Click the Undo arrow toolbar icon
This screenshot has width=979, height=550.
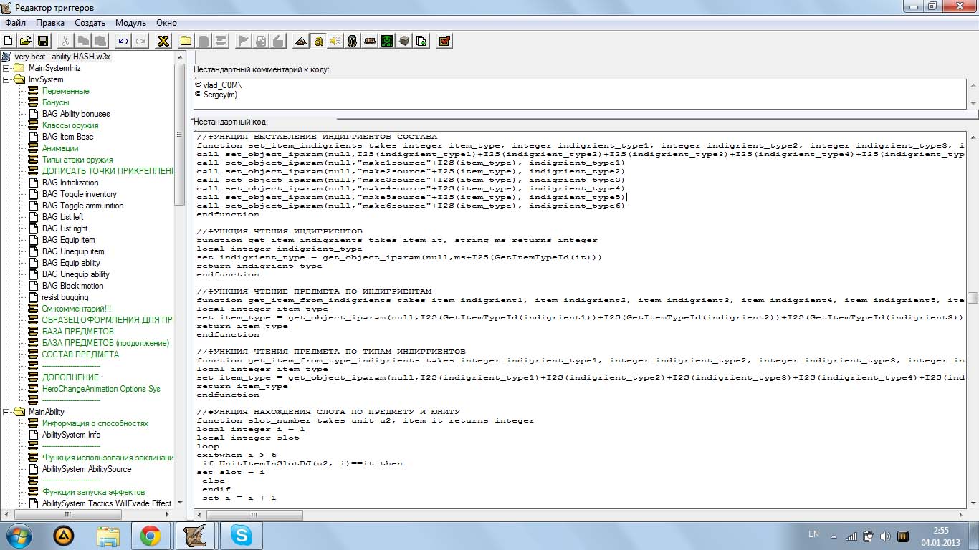pos(123,41)
